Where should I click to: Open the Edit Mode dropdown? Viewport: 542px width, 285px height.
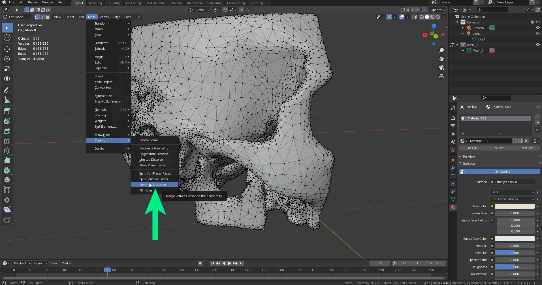18,17
